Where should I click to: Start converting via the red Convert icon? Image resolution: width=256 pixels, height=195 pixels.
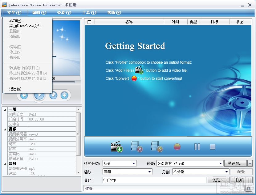click(177, 146)
